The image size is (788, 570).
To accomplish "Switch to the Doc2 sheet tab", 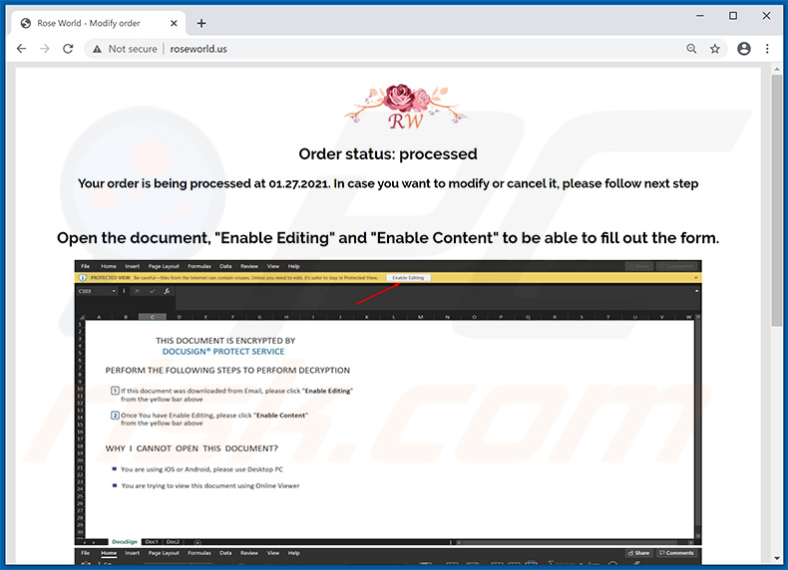I will click(x=173, y=542).
